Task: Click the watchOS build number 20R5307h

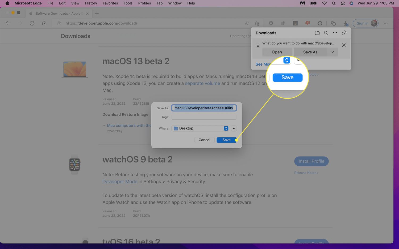Action: coord(141,216)
